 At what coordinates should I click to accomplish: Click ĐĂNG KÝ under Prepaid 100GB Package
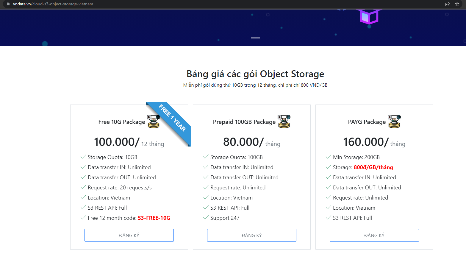click(x=252, y=235)
